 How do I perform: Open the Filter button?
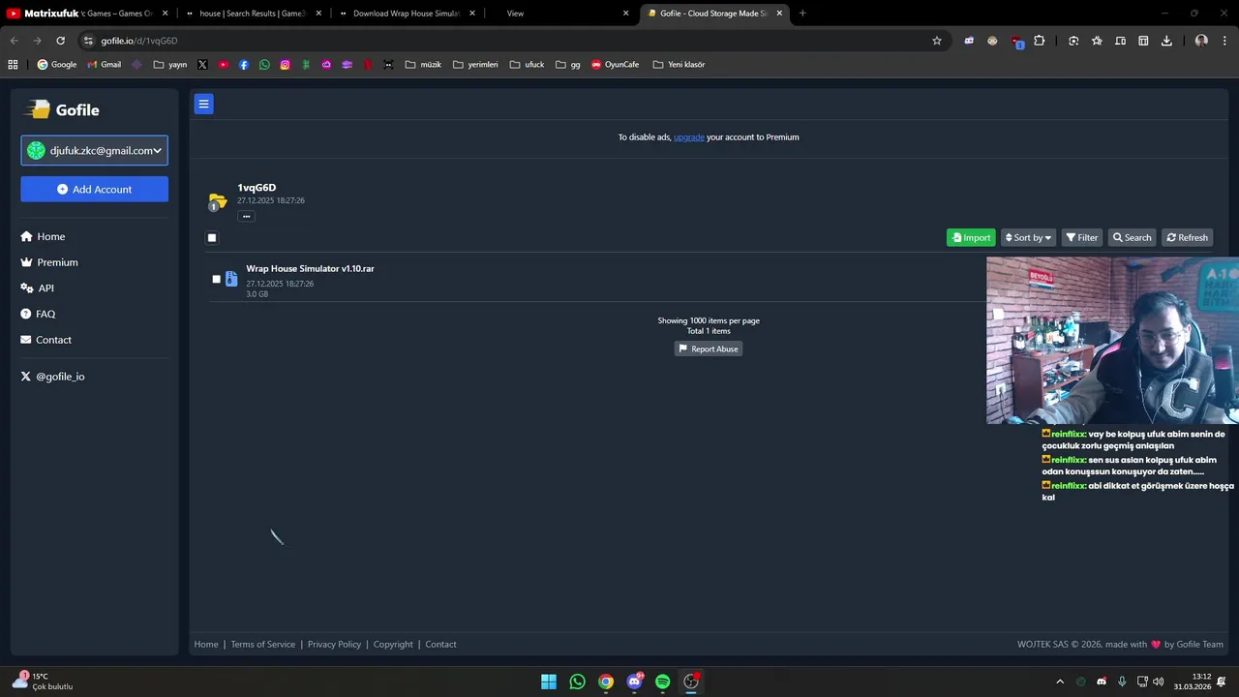[1081, 238]
